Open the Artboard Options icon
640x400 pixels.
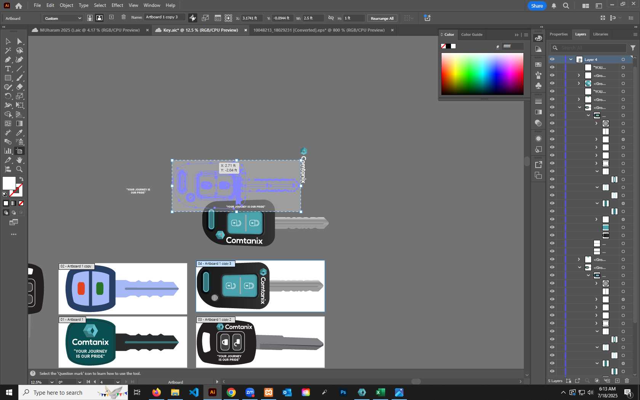[x=218, y=18]
